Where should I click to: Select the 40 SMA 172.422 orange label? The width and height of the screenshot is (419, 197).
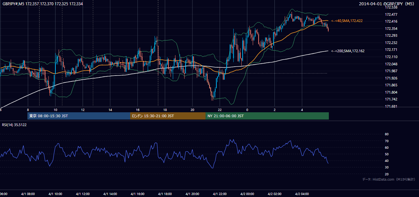pyautogui.click(x=347, y=21)
